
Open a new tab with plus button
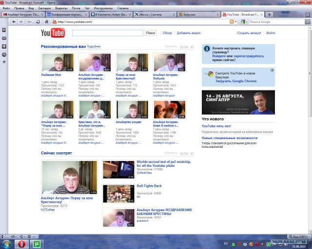point(269,15)
